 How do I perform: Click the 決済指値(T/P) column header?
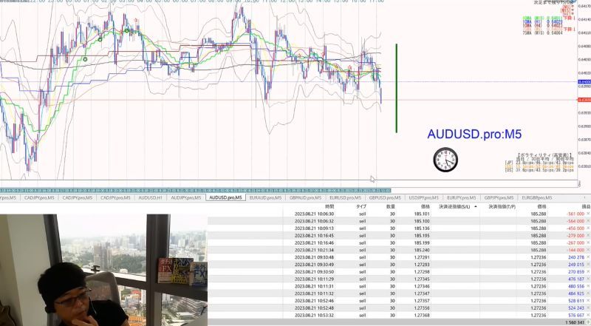point(502,207)
